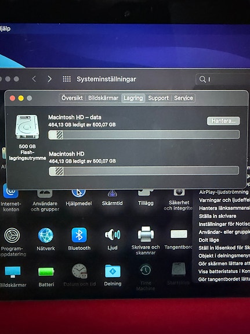This screenshot has width=250, height=334.
Task: Open the Bluetooth preferences icon
Action: (79, 235)
